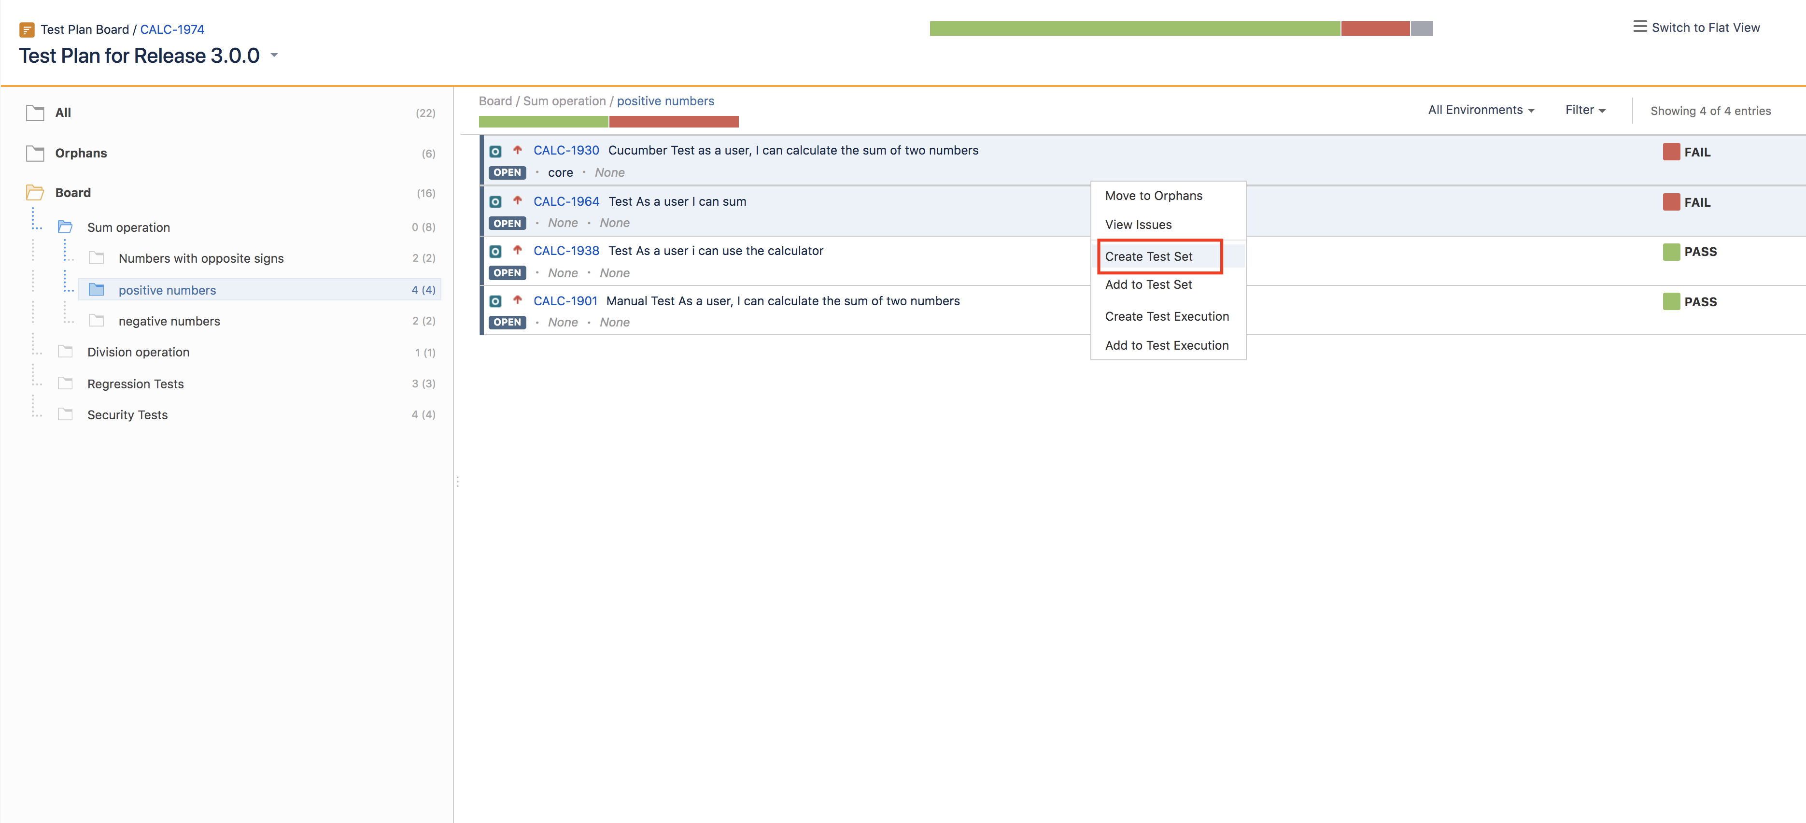
Task: Open issue link CALC-1964
Action: click(566, 201)
